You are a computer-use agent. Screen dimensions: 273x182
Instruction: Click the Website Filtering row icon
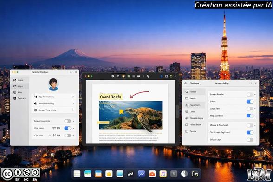(x=35, y=104)
